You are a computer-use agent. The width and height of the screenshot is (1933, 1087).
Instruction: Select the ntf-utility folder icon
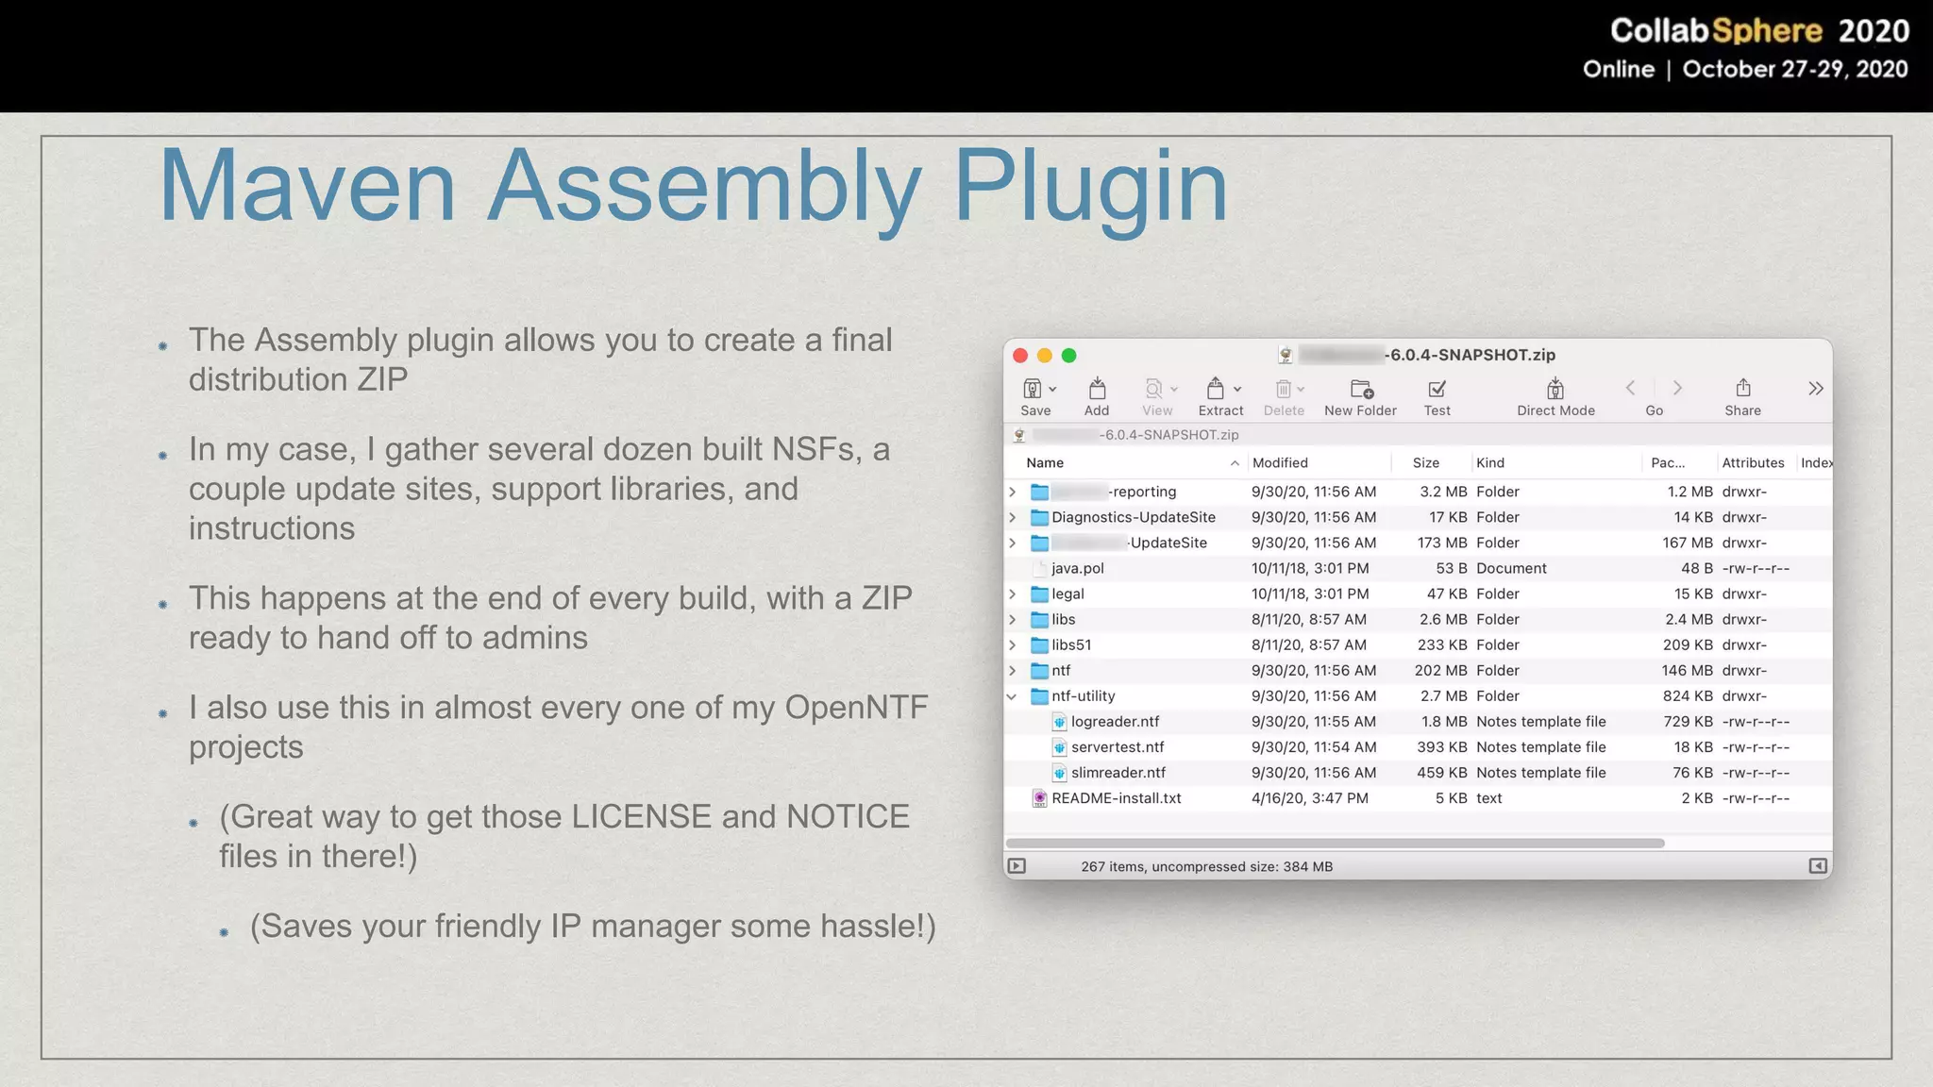(x=1039, y=695)
